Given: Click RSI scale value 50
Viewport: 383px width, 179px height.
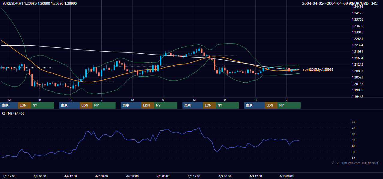Looking at the screenshot, I should coord(353,140).
